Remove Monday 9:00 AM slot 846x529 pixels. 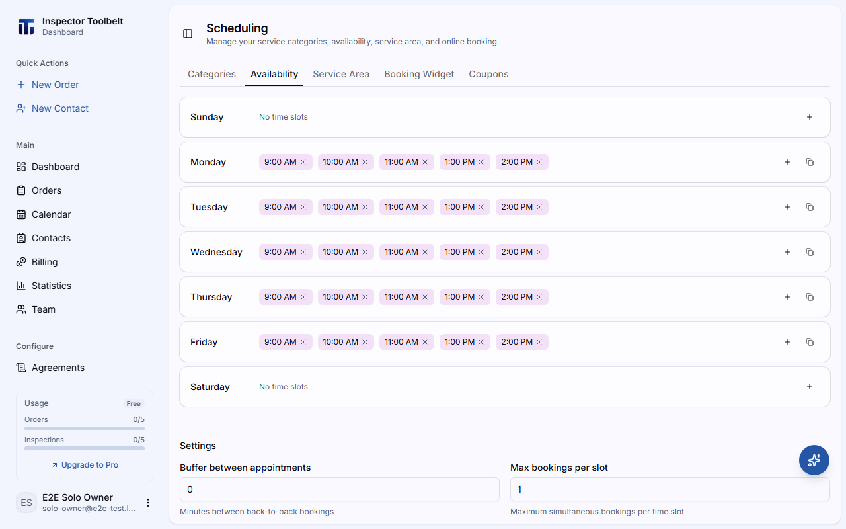click(303, 162)
